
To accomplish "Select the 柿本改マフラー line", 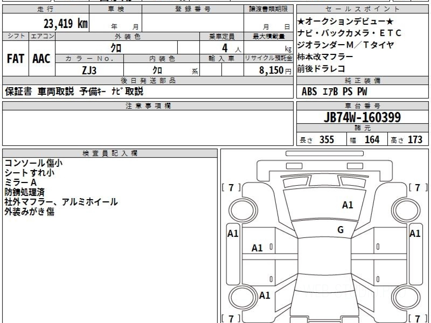I will pos(325,57).
